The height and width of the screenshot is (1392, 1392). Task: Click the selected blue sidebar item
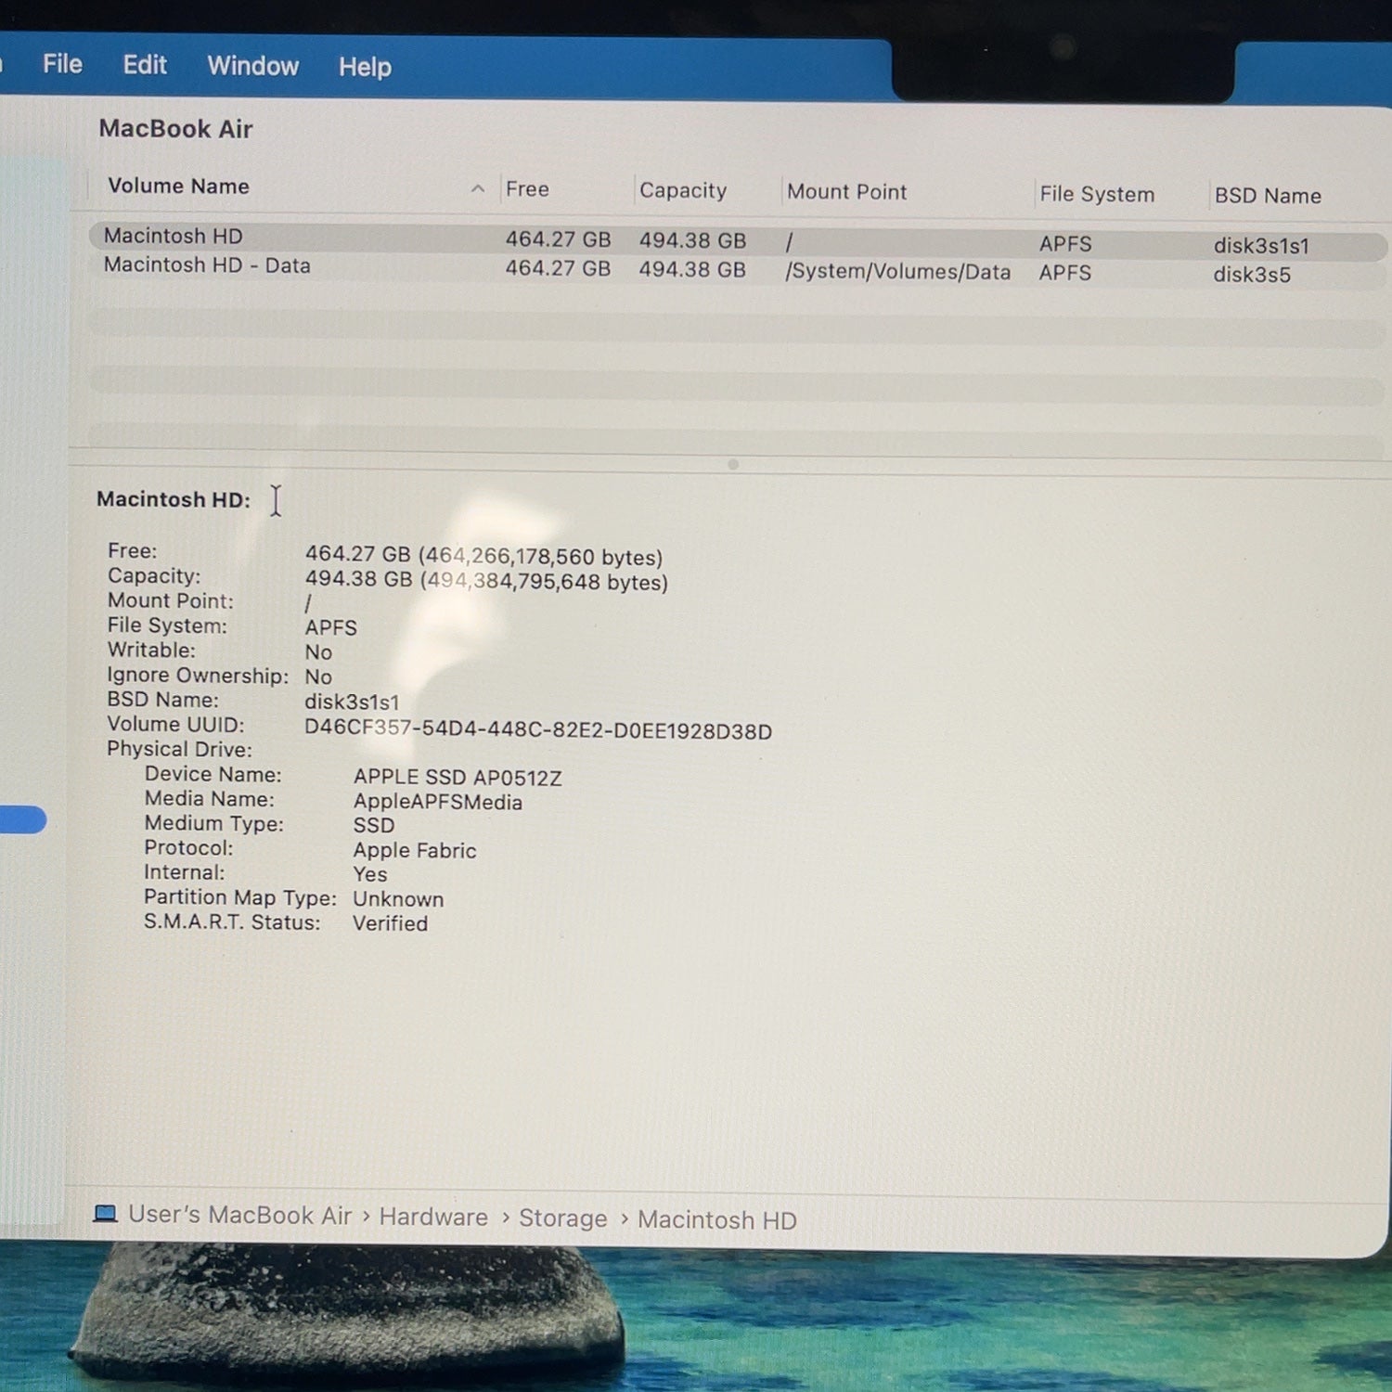[x=22, y=820]
